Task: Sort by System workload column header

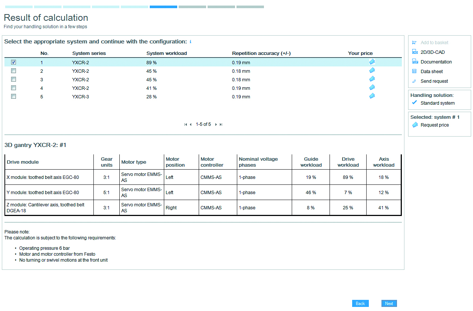Action: tap(166, 53)
